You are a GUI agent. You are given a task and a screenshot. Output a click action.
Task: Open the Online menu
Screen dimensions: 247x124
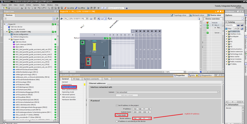coord(28,5)
